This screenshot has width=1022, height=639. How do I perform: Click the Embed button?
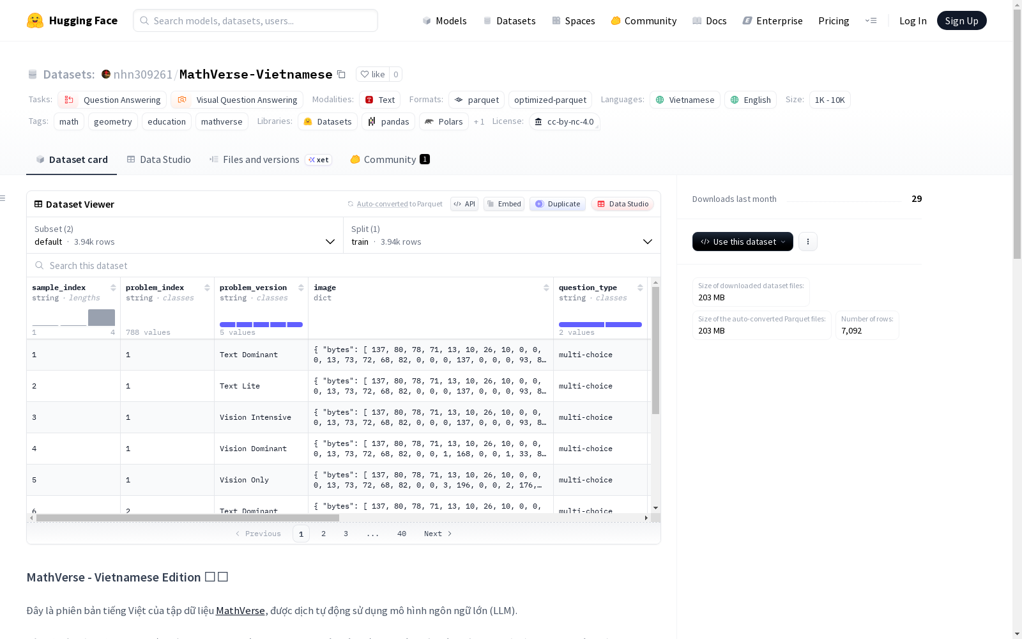504,204
